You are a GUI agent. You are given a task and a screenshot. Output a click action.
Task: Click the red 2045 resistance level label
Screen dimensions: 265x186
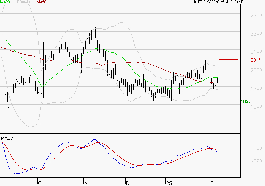click(x=256, y=60)
